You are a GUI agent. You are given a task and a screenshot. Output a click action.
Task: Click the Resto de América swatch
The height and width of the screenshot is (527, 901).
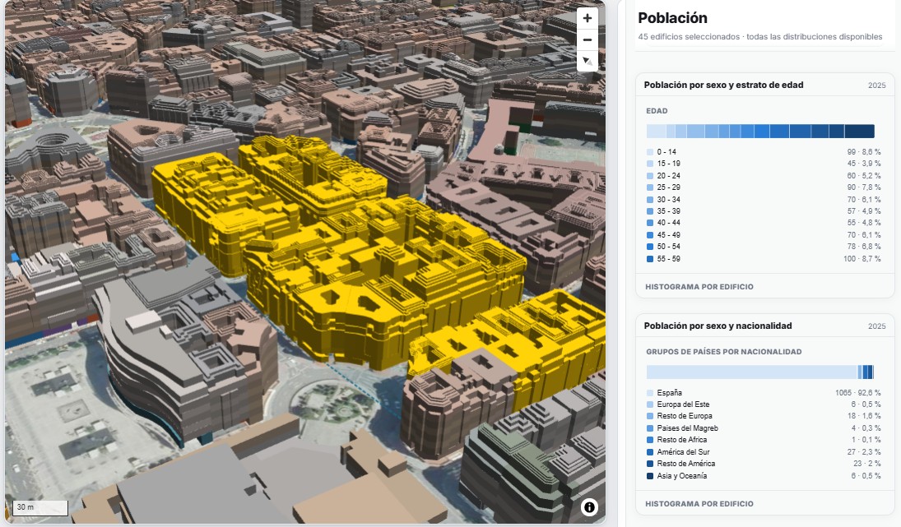650,464
